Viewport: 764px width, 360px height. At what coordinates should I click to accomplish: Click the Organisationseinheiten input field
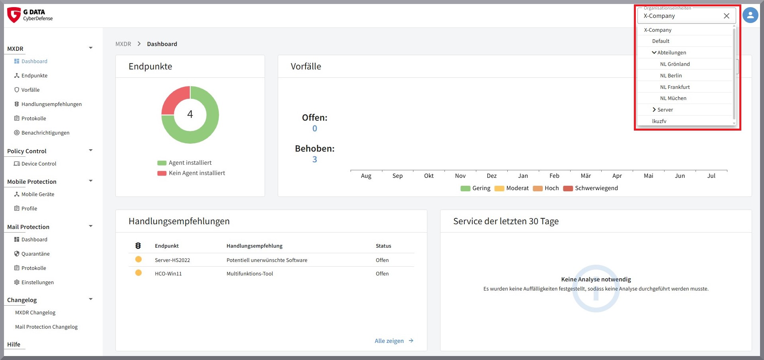(x=681, y=16)
